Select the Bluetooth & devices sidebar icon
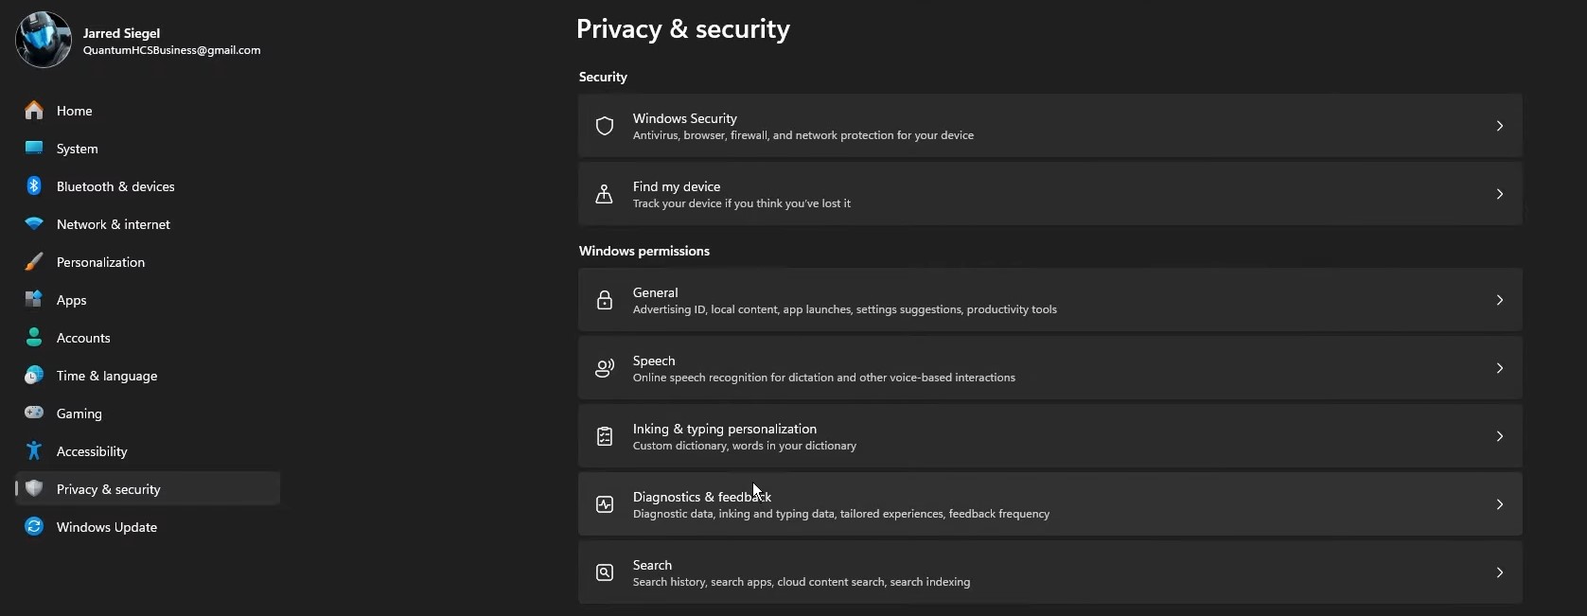The width and height of the screenshot is (1587, 616). coord(33,185)
